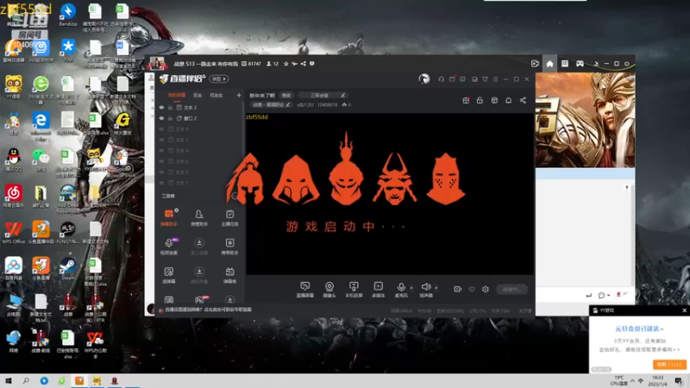This screenshot has height=388, width=690.
Task: Open the gamepad icon in the YY top bar
Action: pyautogui.click(x=580, y=64)
